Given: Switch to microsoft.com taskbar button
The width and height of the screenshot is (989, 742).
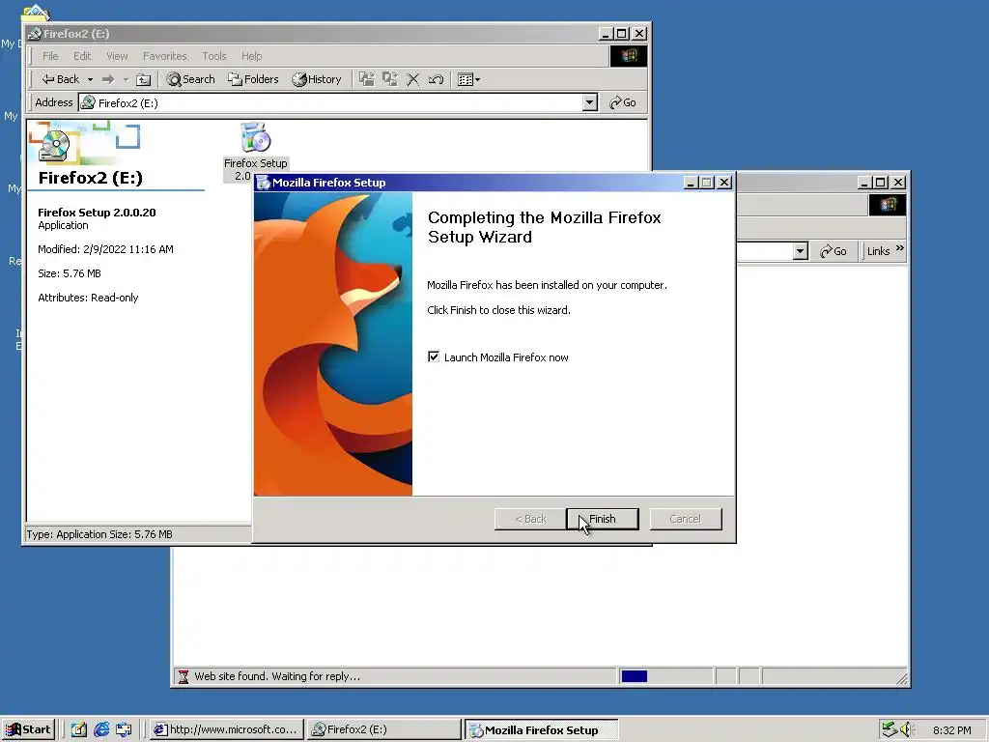Looking at the screenshot, I should tap(228, 729).
